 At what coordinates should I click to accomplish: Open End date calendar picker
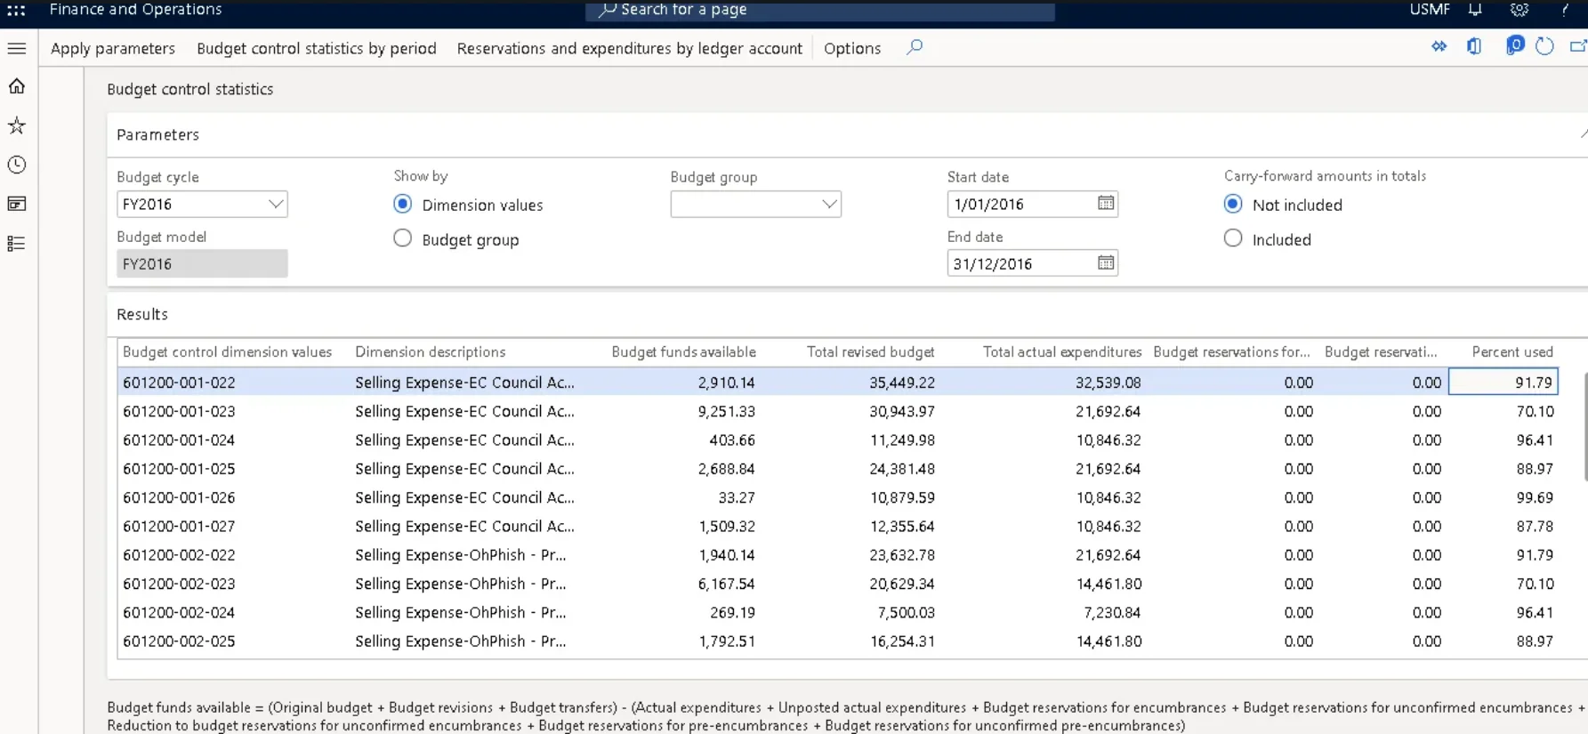tap(1106, 263)
